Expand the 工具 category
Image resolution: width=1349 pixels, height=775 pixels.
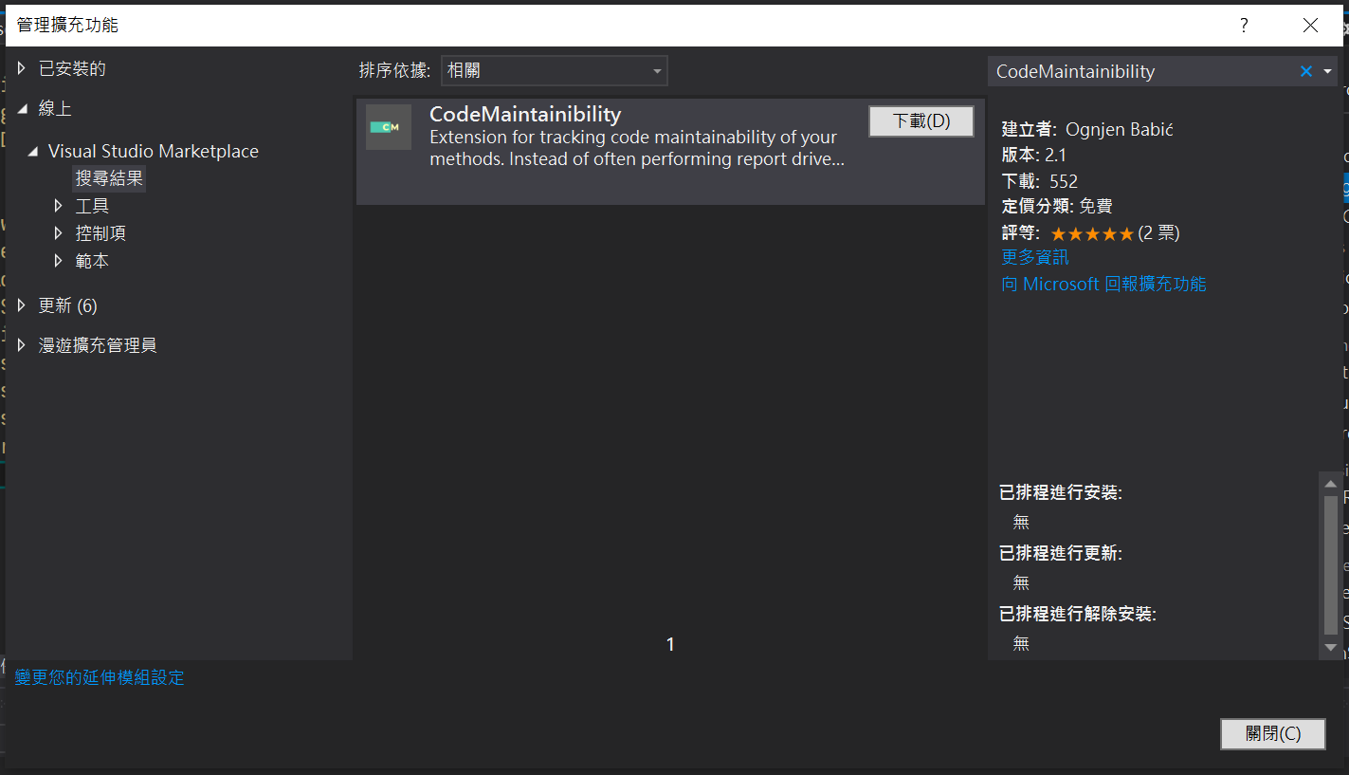pyautogui.click(x=59, y=206)
